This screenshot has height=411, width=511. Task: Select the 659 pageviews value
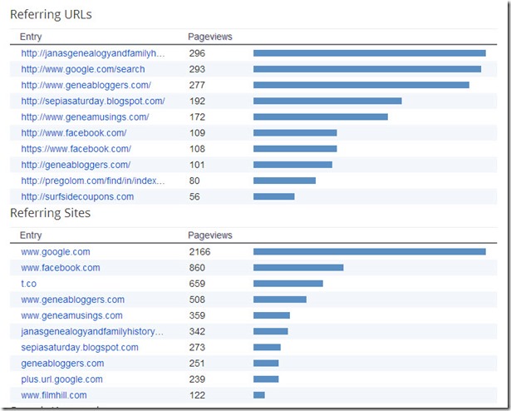(197, 284)
